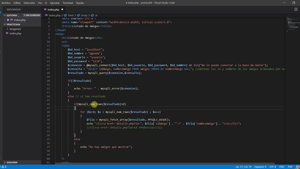
Task: Click the body symbol icon in breadcrumb
Action: (78, 15)
